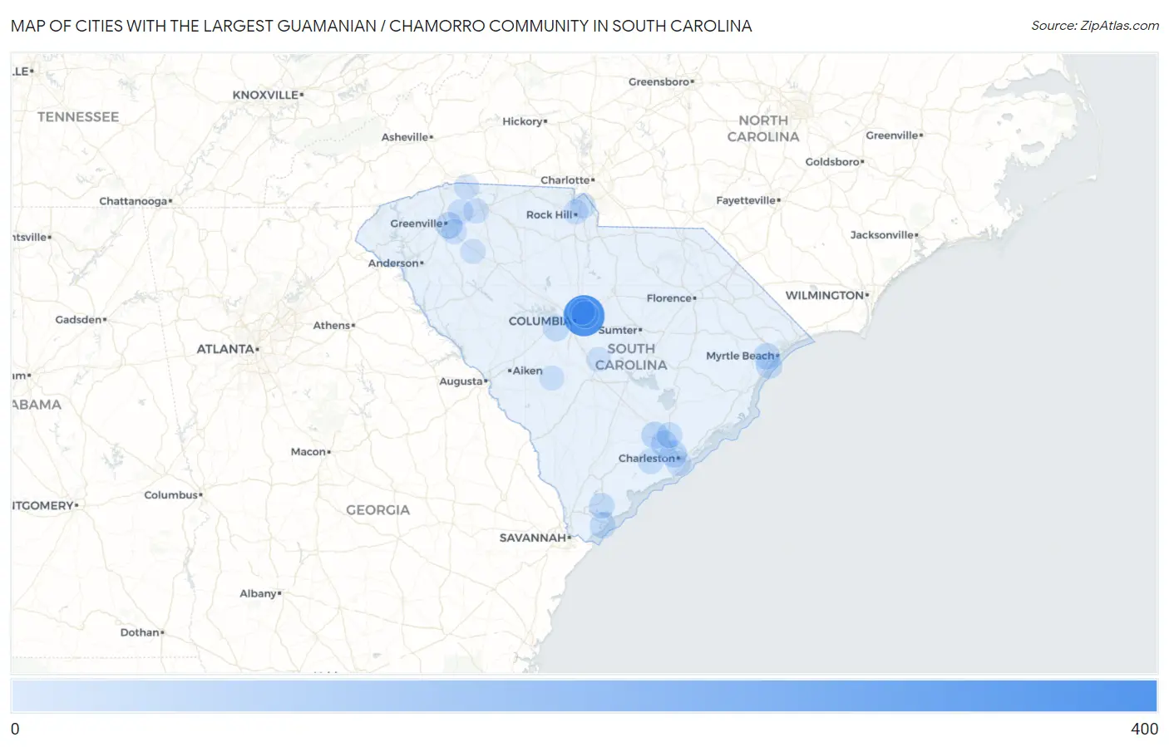Click the Athens label

[x=332, y=326]
